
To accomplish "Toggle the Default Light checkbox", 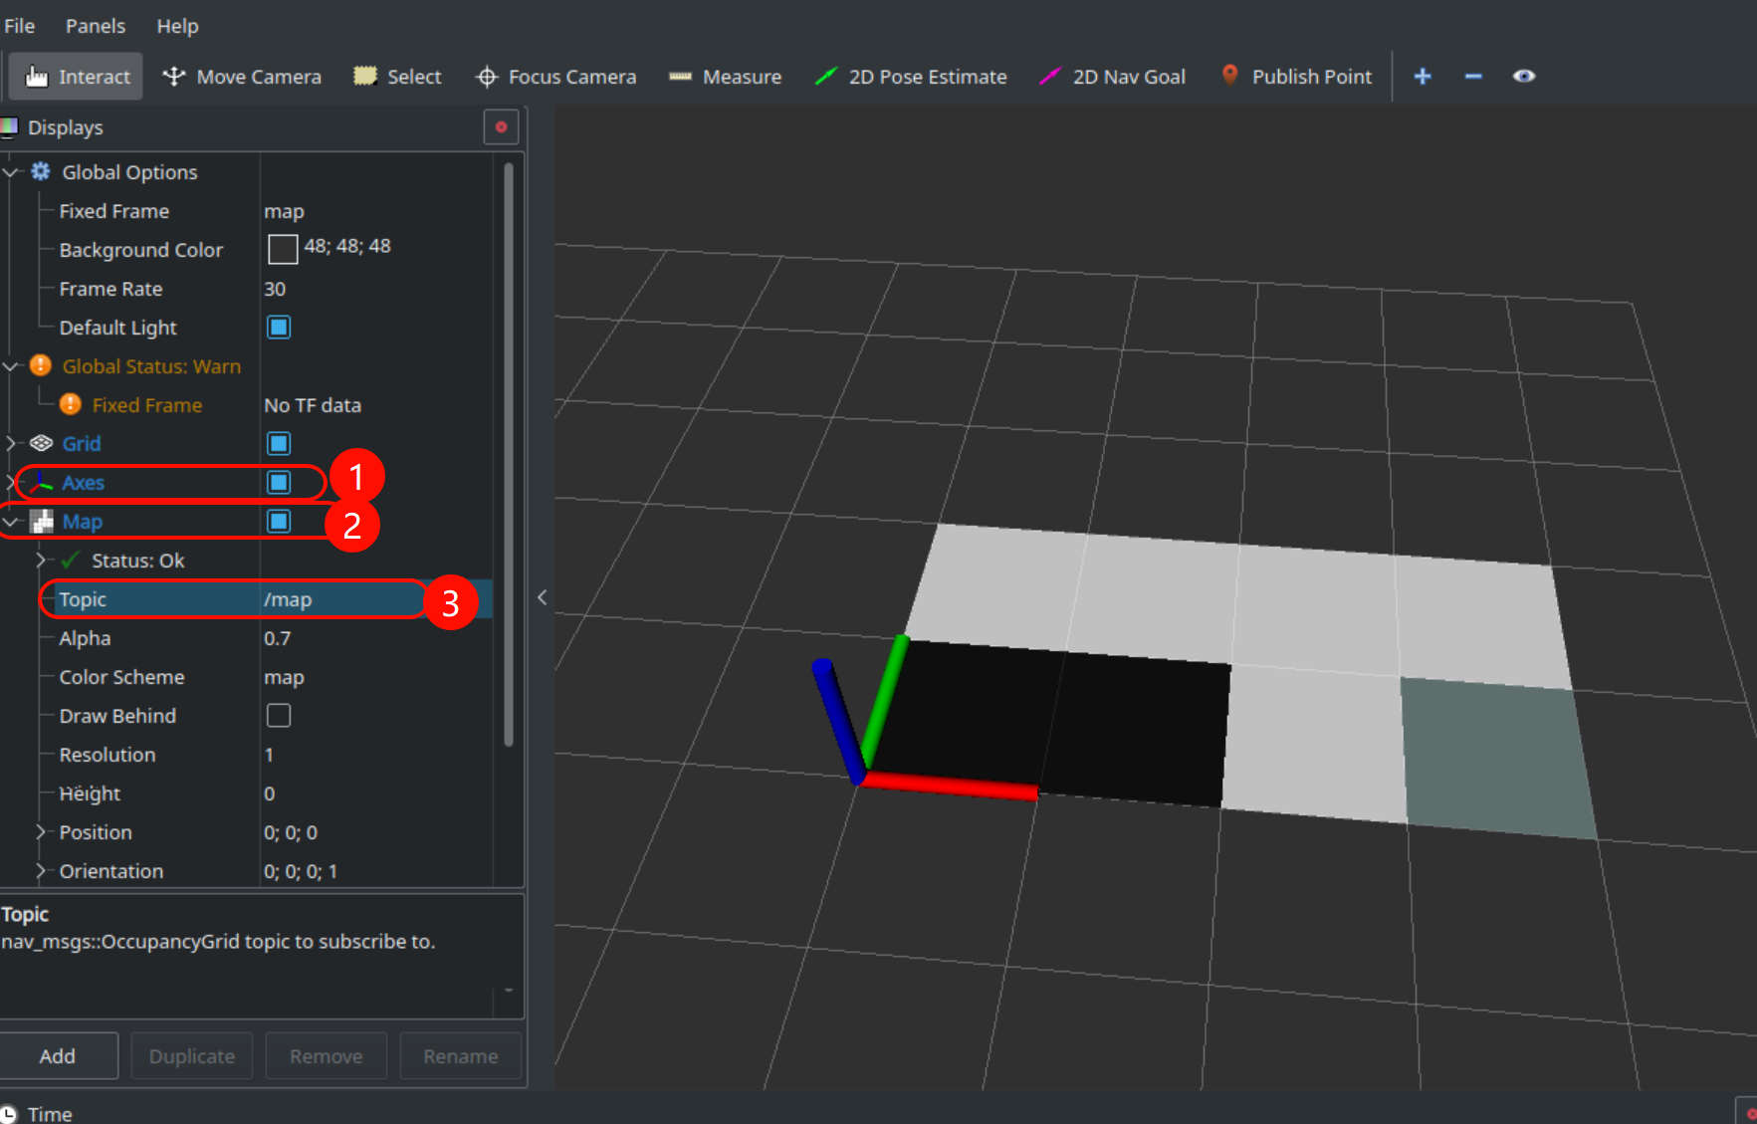I will [279, 328].
